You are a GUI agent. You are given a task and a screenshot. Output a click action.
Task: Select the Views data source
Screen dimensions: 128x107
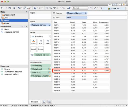tap(14, 23)
